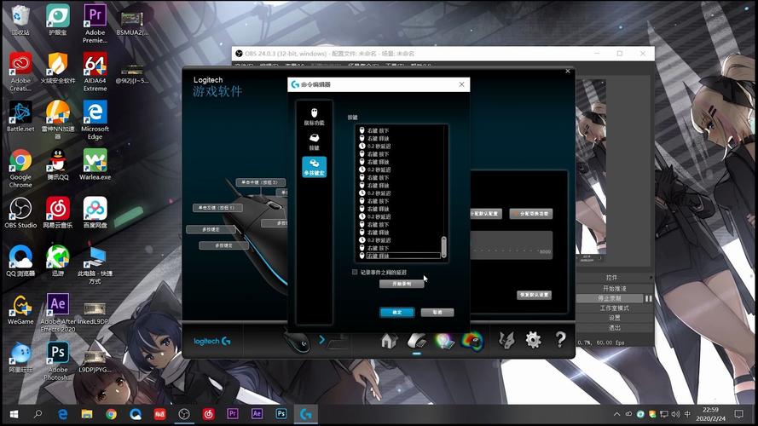Image resolution: width=758 pixels, height=426 pixels.
Task: Select the highlighted last 右键 释放 row
Action: coord(403,256)
